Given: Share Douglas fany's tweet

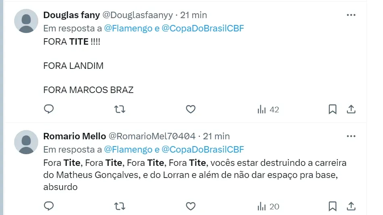Looking at the screenshot, I should tap(351, 109).
